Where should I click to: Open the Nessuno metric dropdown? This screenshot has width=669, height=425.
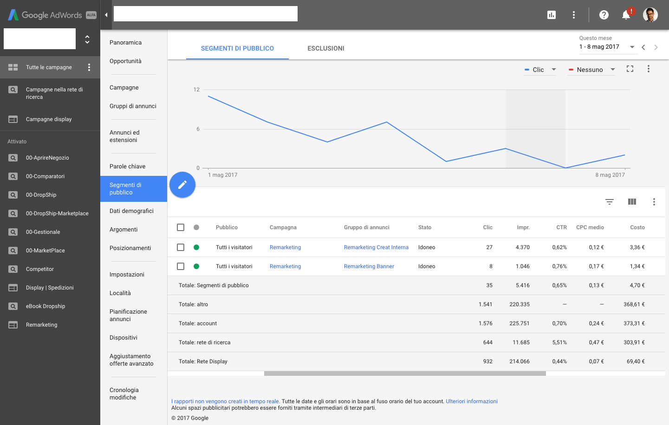pos(591,70)
